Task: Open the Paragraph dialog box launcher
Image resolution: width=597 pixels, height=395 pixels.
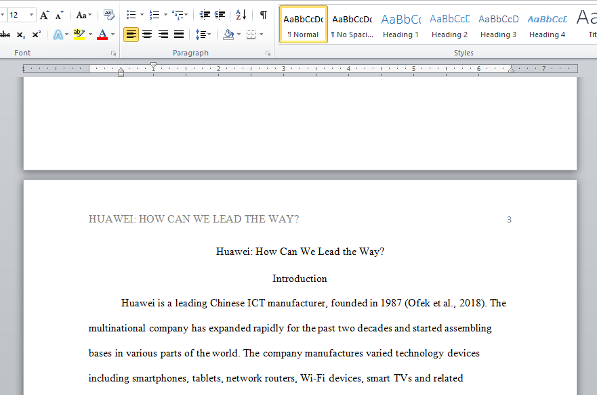Action: [268, 53]
